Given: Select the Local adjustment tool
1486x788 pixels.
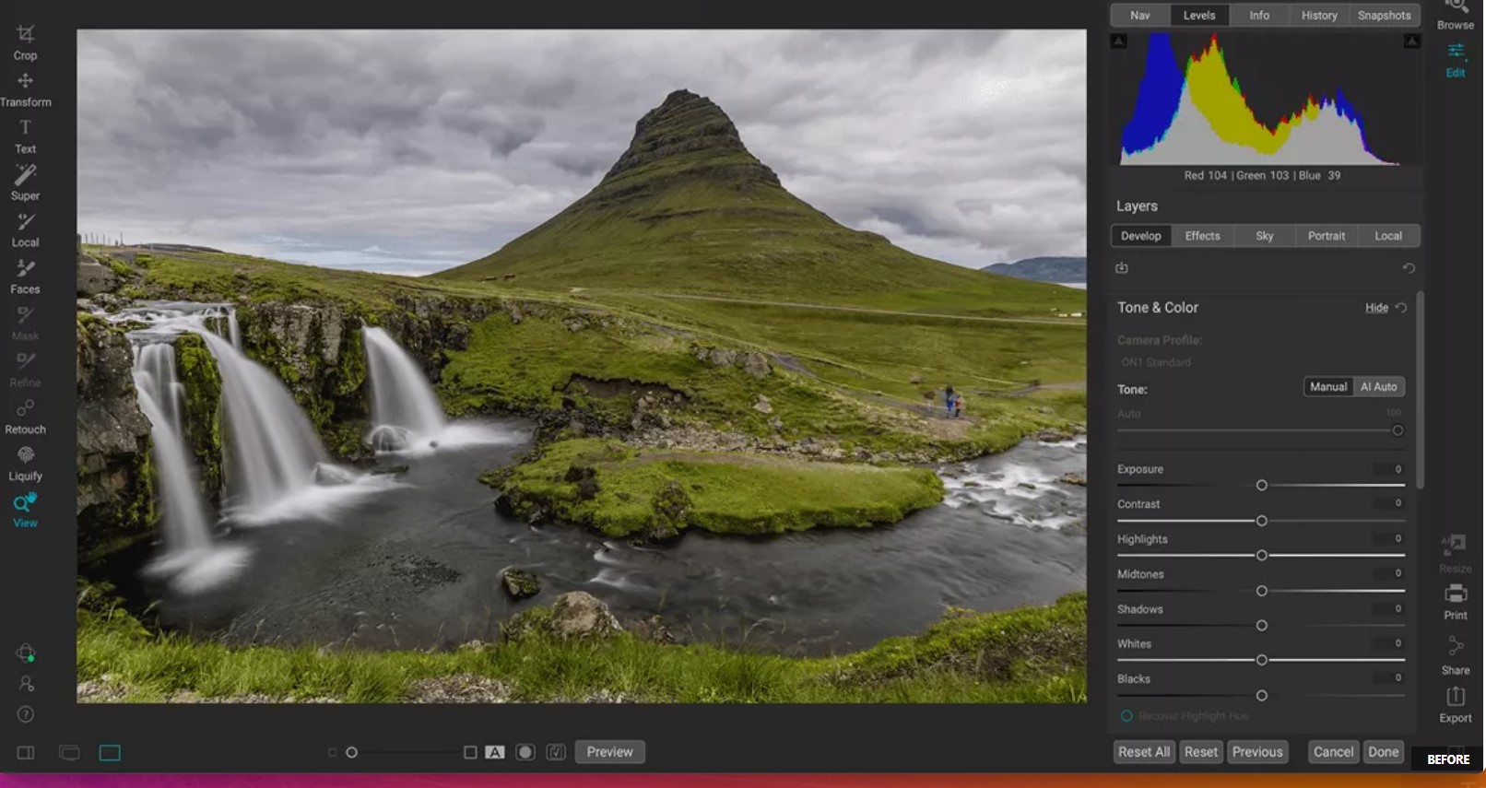Looking at the screenshot, I should coord(25,230).
